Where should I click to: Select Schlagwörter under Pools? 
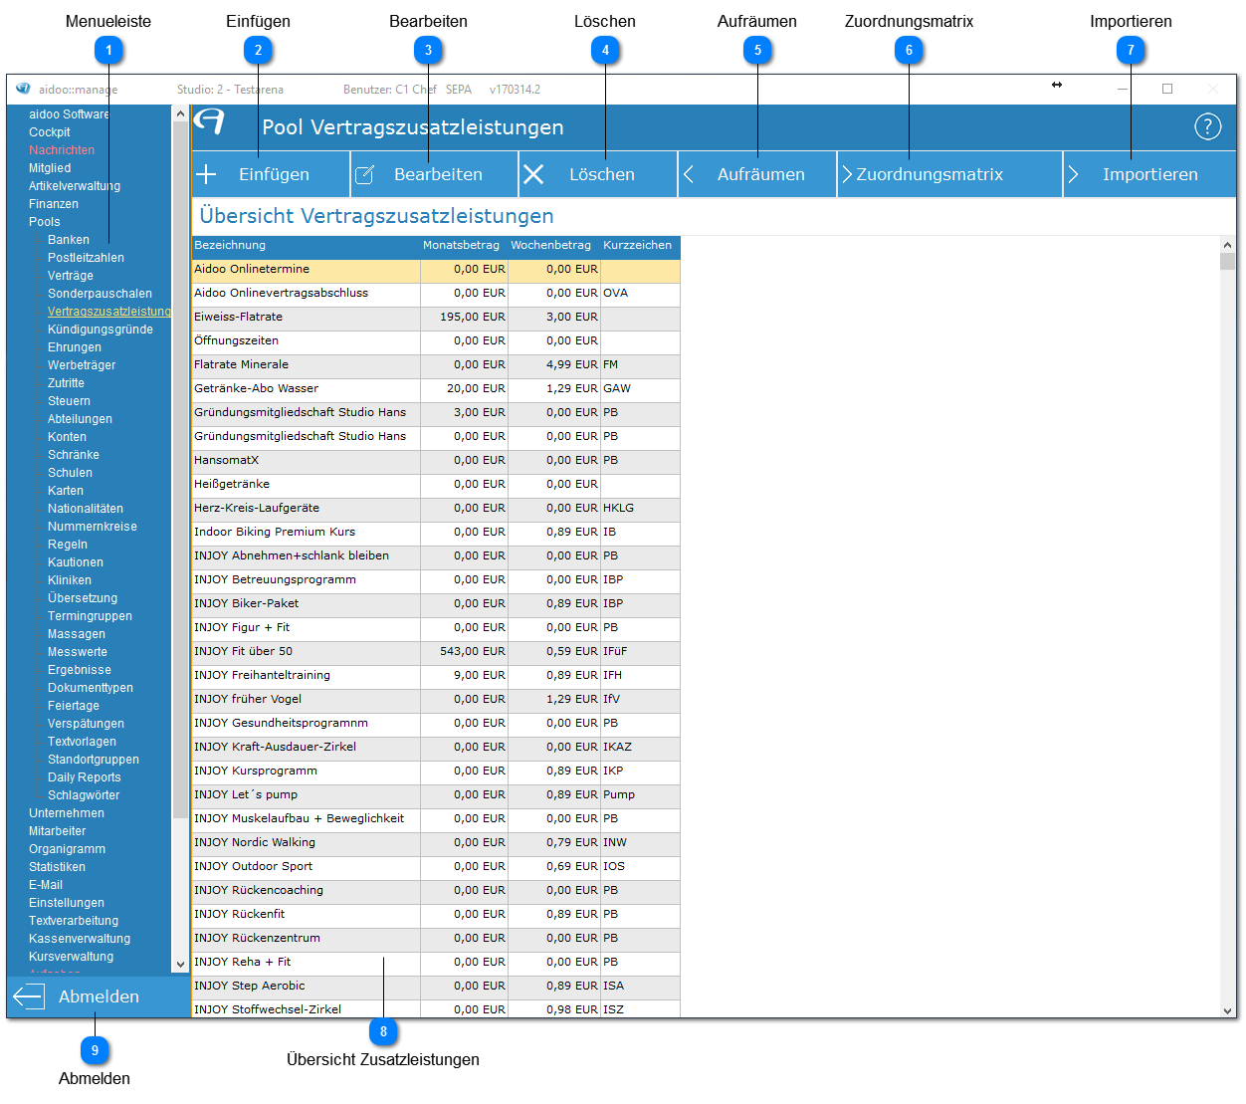(84, 795)
